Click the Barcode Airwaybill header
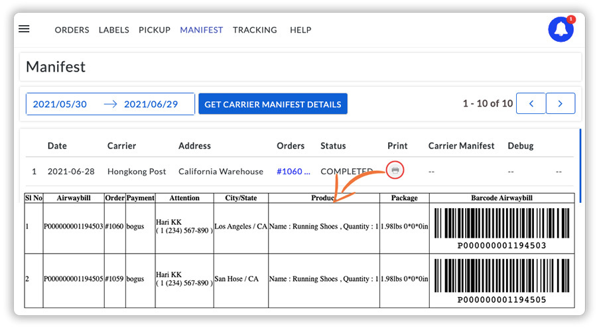 [x=502, y=198]
